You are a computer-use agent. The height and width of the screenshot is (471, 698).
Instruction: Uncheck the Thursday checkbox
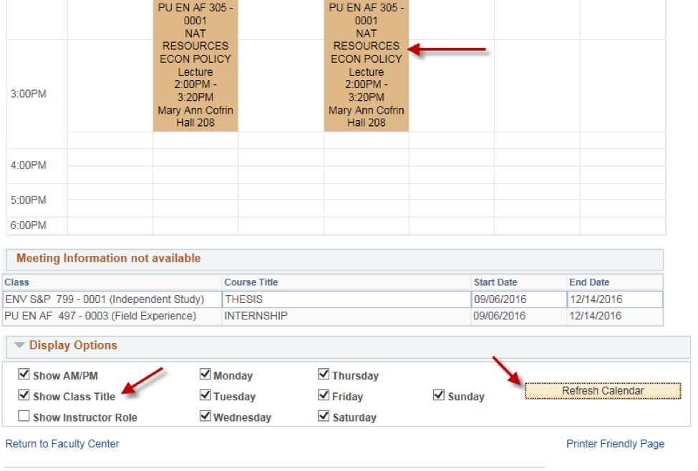pos(324,375)
